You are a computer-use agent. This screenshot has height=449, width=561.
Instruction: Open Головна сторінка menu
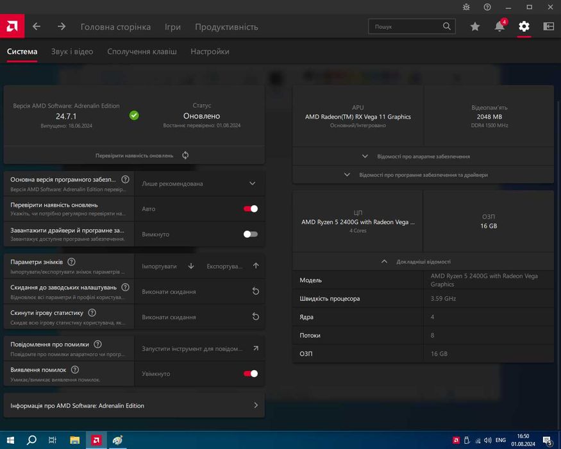pyautogui.click(x=115, y=27)
